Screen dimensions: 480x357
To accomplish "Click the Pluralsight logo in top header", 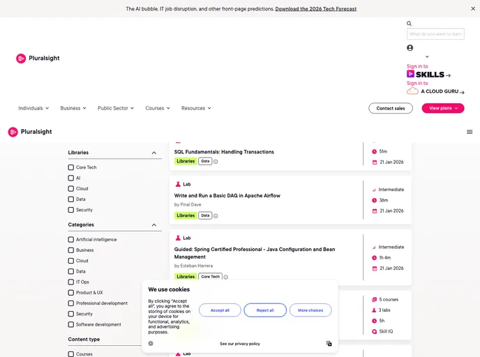I will pyautogui.click(x=38, y=59).
